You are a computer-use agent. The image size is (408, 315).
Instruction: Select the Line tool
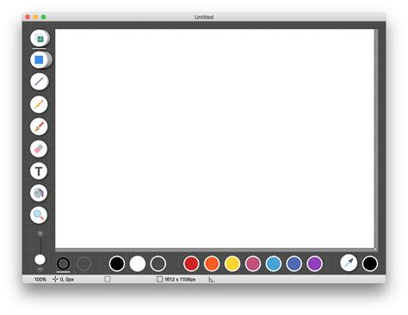pos(39,82)
